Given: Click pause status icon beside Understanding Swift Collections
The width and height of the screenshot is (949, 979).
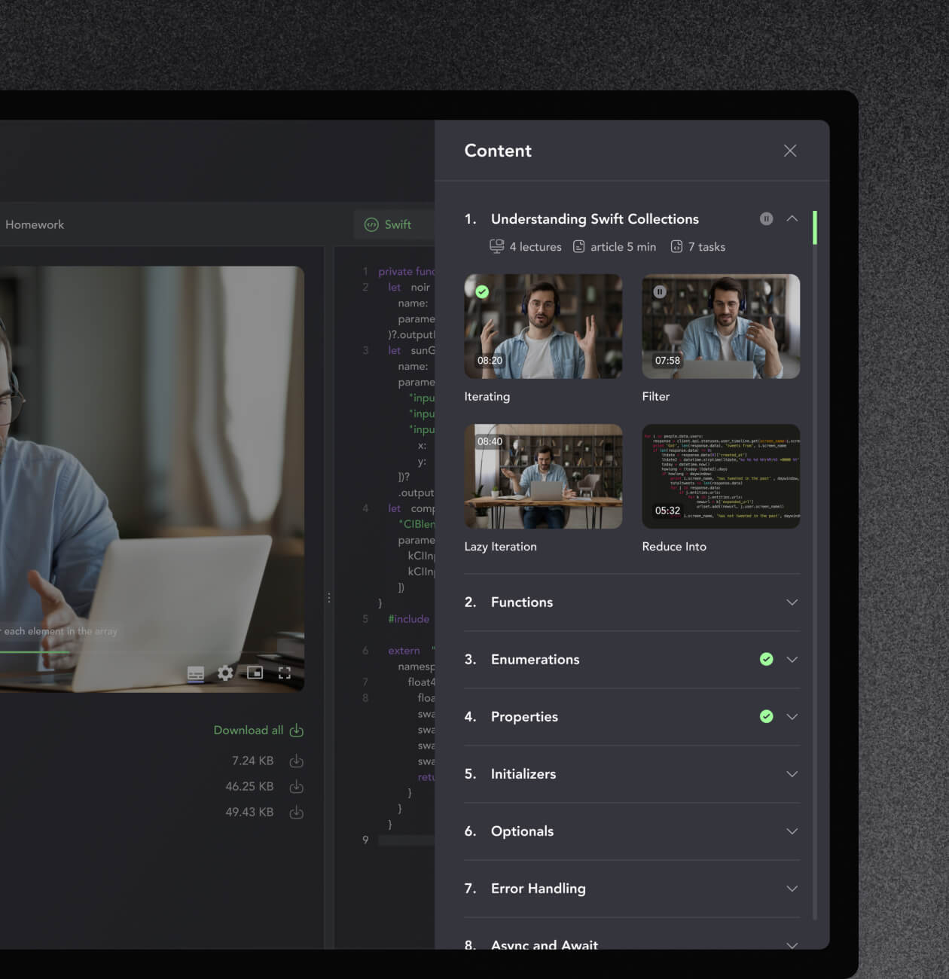Looking at the screenshot, I should click(766, 219).
